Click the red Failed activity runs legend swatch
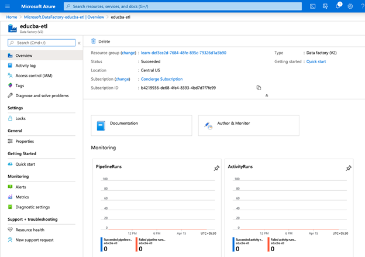Image resolution: width=365 pixels, height=257 pixels. click(268, 245)
